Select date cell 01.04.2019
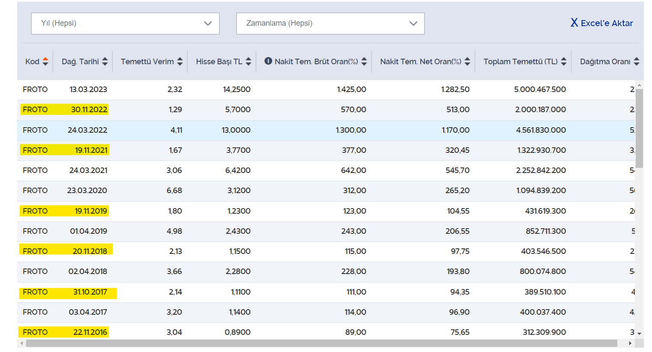The width and height of the screenshot is (652, 352). (x=89, y=231)
